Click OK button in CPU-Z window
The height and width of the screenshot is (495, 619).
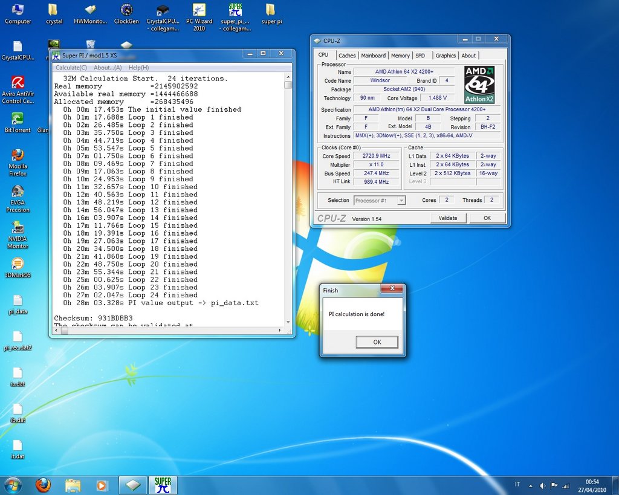coord(487,218)
